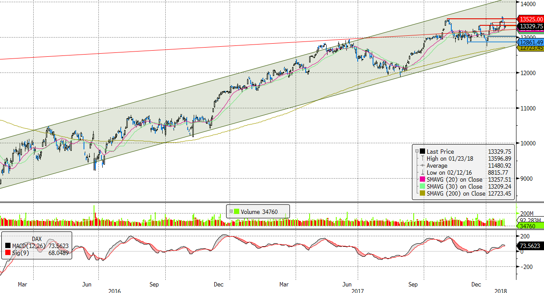The image size is (544, 293).
Task: Expand the Volume legend entry
Action: click(x=231, y=212)
